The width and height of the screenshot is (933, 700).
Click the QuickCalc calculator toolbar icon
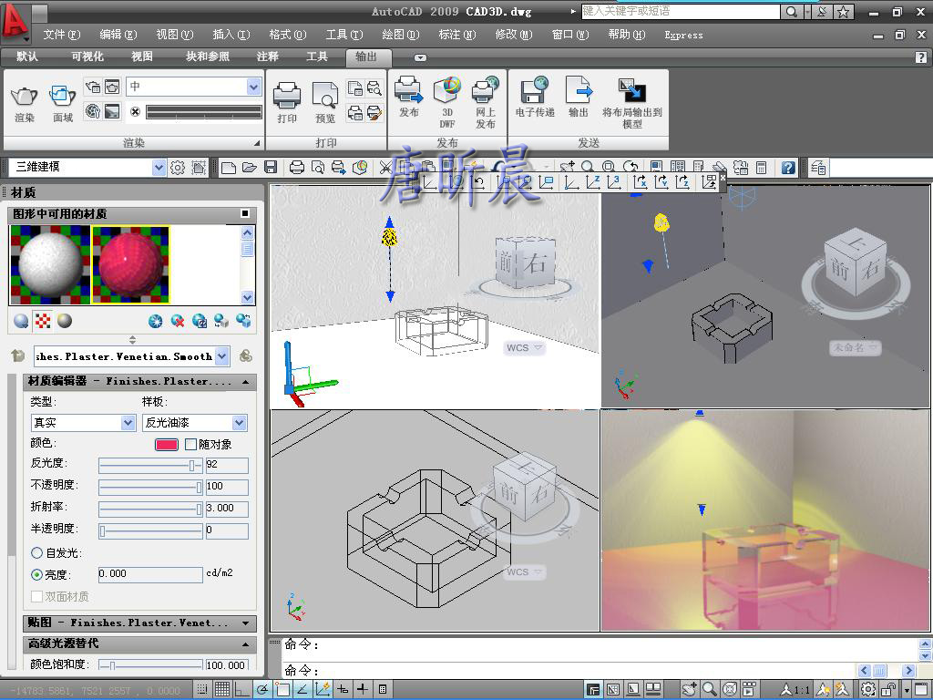(761, 168)
